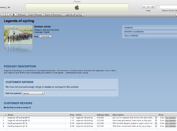The image size is (177, 131).
Task: Sort by the Artist column header
Action: click(86, 115)
